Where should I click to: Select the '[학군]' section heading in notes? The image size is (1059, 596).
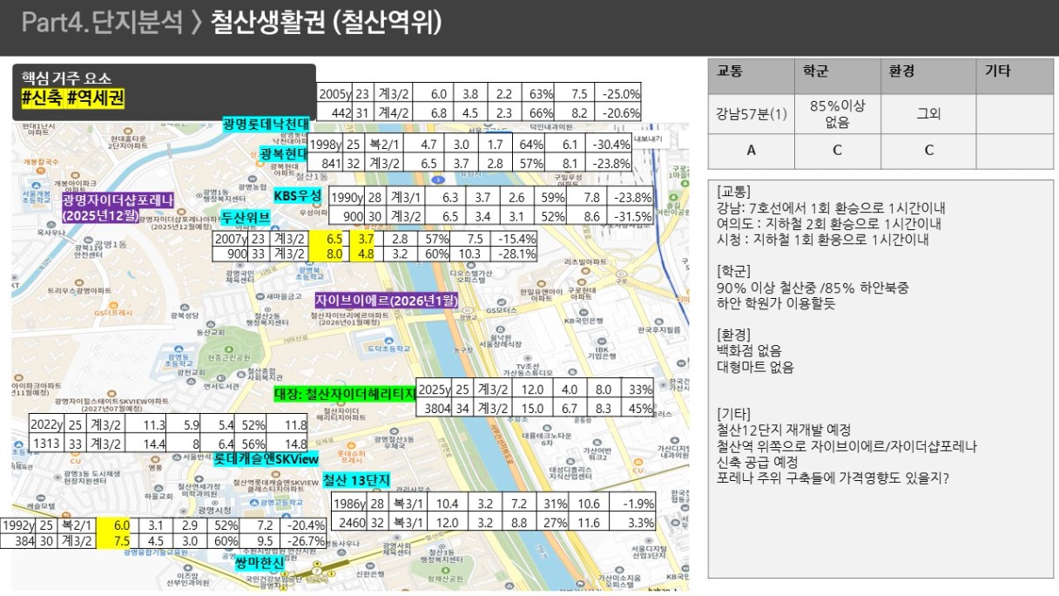[x=732, y=272]
